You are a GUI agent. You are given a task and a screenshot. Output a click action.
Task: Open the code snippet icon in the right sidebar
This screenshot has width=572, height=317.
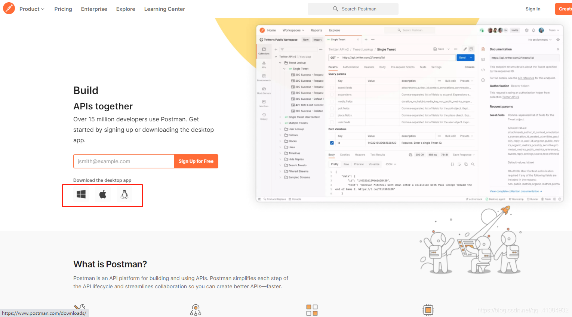coord(483,70)
